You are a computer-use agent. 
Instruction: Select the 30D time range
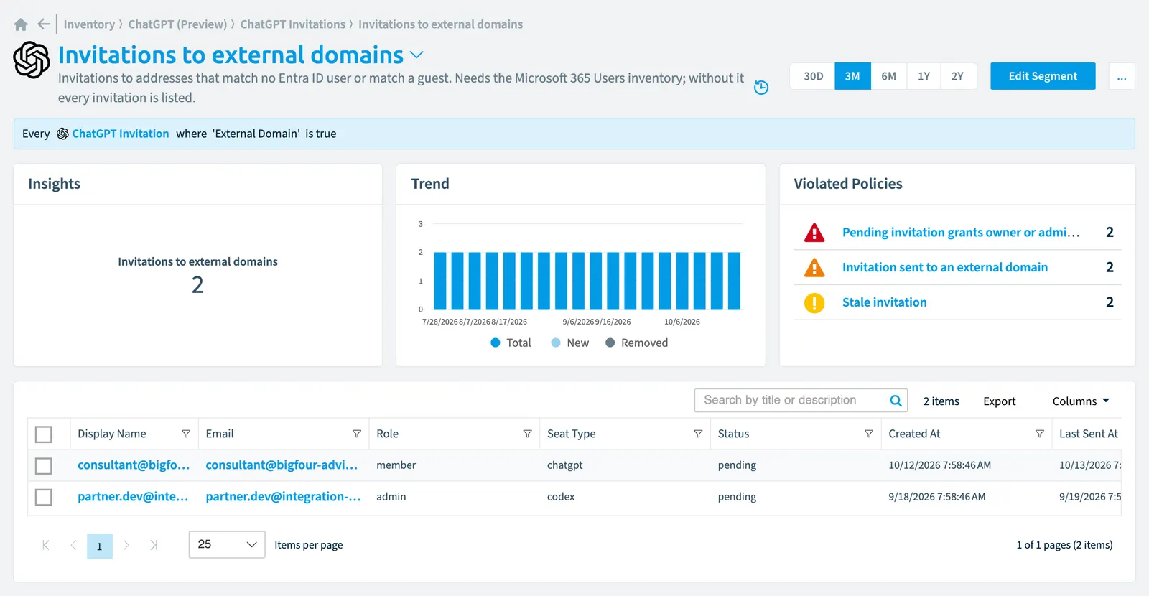[x=813, y=76]
